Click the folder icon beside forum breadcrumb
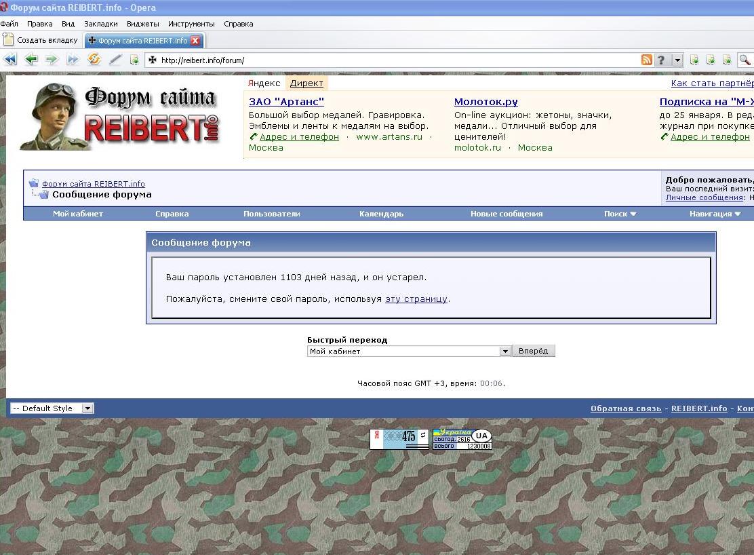This screenshot has height=555, width=754. click(x=34, y=183)
